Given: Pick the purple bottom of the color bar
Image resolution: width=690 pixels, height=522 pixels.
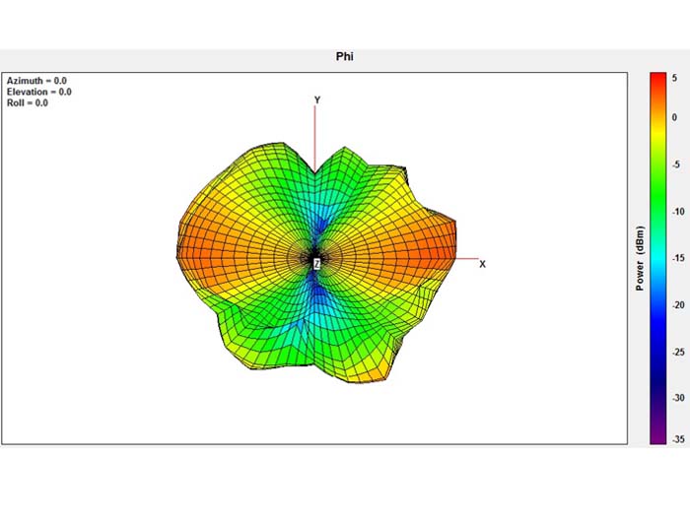Looking at the screenshot, I should [x=657, y=435].
